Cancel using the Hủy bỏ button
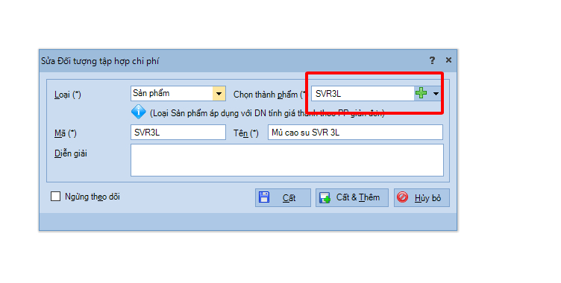The height and width of the screenshot is (283, 561). [421, 197]
